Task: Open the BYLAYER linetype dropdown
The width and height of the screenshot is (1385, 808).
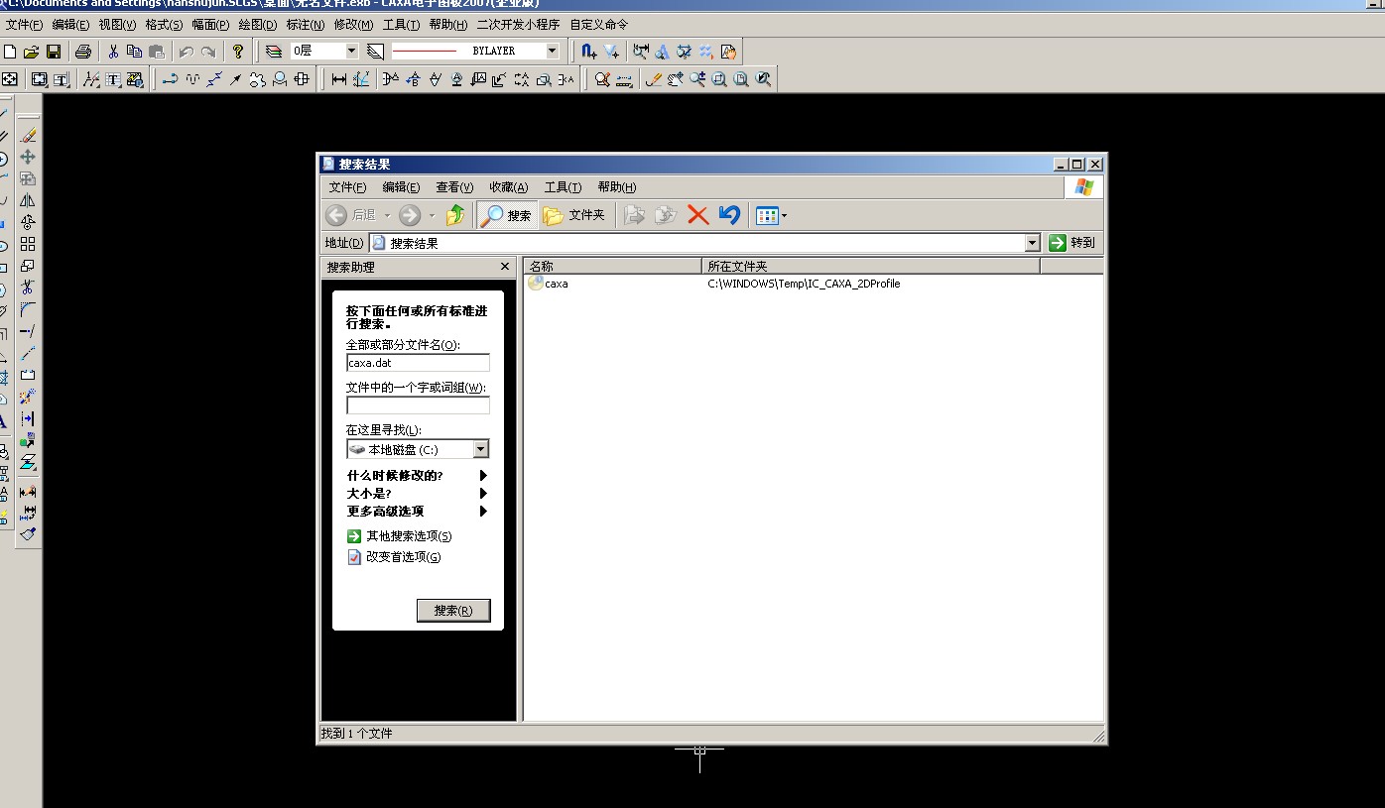Action: pyautogui.click(x=553, y=51)
